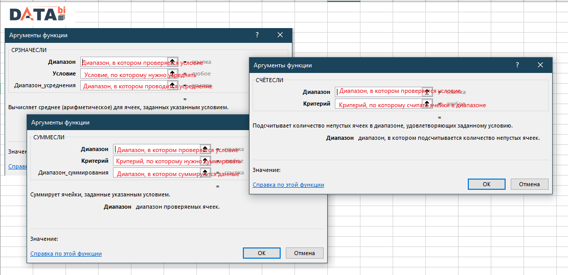Open help link in СУММЕСЛИ dialog

click(x=66, y=254)
